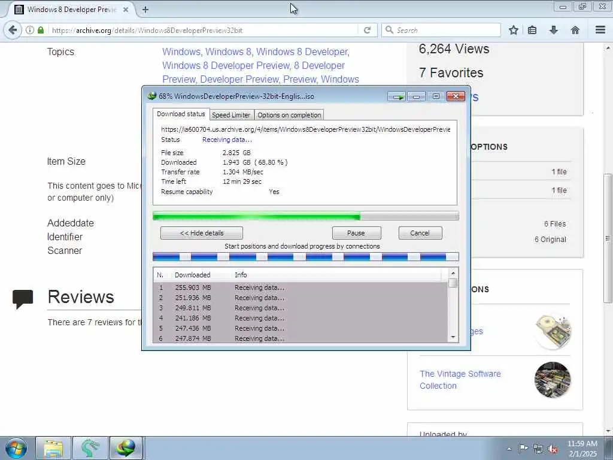Viewport: 613px width, 460px height.
Task: Click the browser back arrow button
Action: (x=13, y=30)
